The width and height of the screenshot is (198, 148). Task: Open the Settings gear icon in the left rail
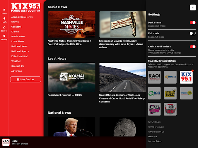pos(4,37)
